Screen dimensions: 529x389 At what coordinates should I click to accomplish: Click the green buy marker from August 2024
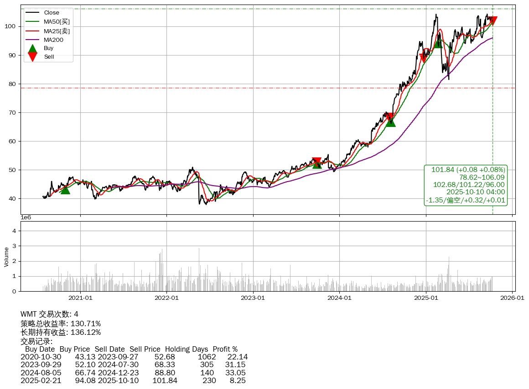(x=390, y=122)
